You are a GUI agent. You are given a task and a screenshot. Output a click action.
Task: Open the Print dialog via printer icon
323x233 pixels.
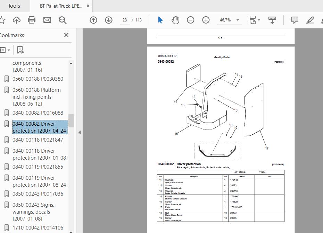tap(32, 20)
